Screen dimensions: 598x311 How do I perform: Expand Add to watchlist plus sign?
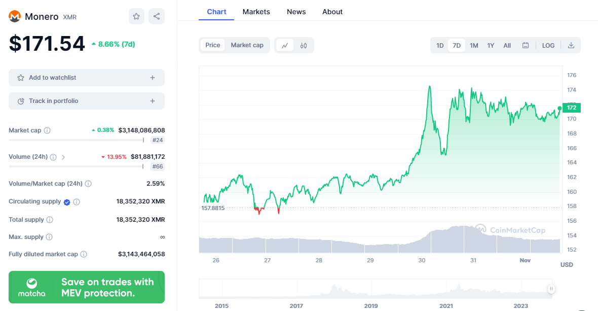point(153,78)
